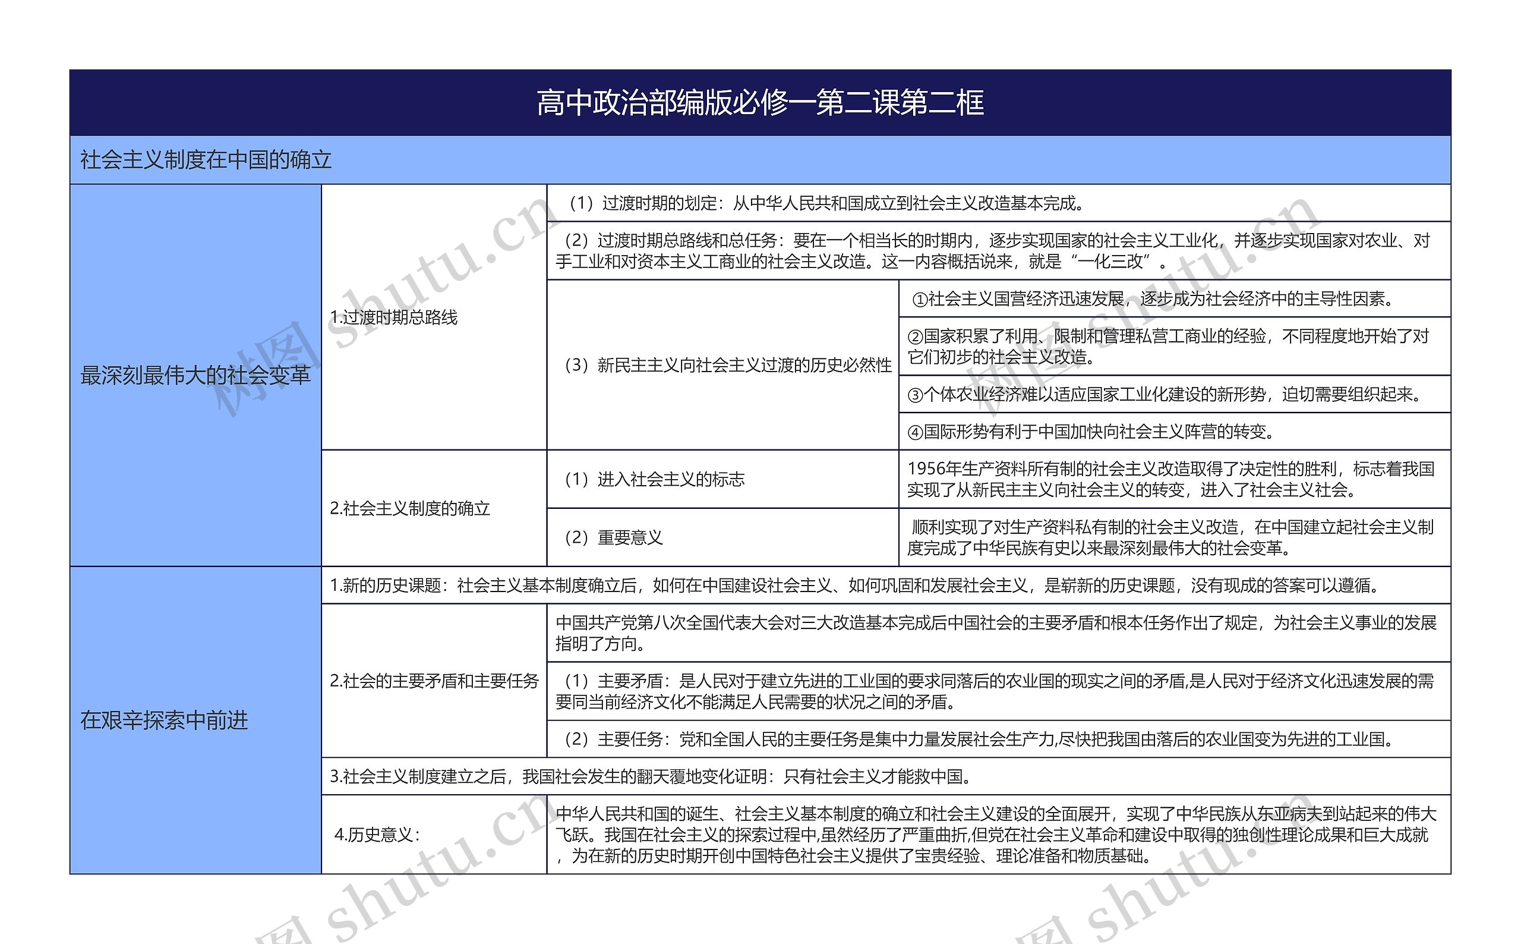1521x944 pixels.
Task: Select the heading 社会主义制度在中国的确立
Action: [760, 160]
